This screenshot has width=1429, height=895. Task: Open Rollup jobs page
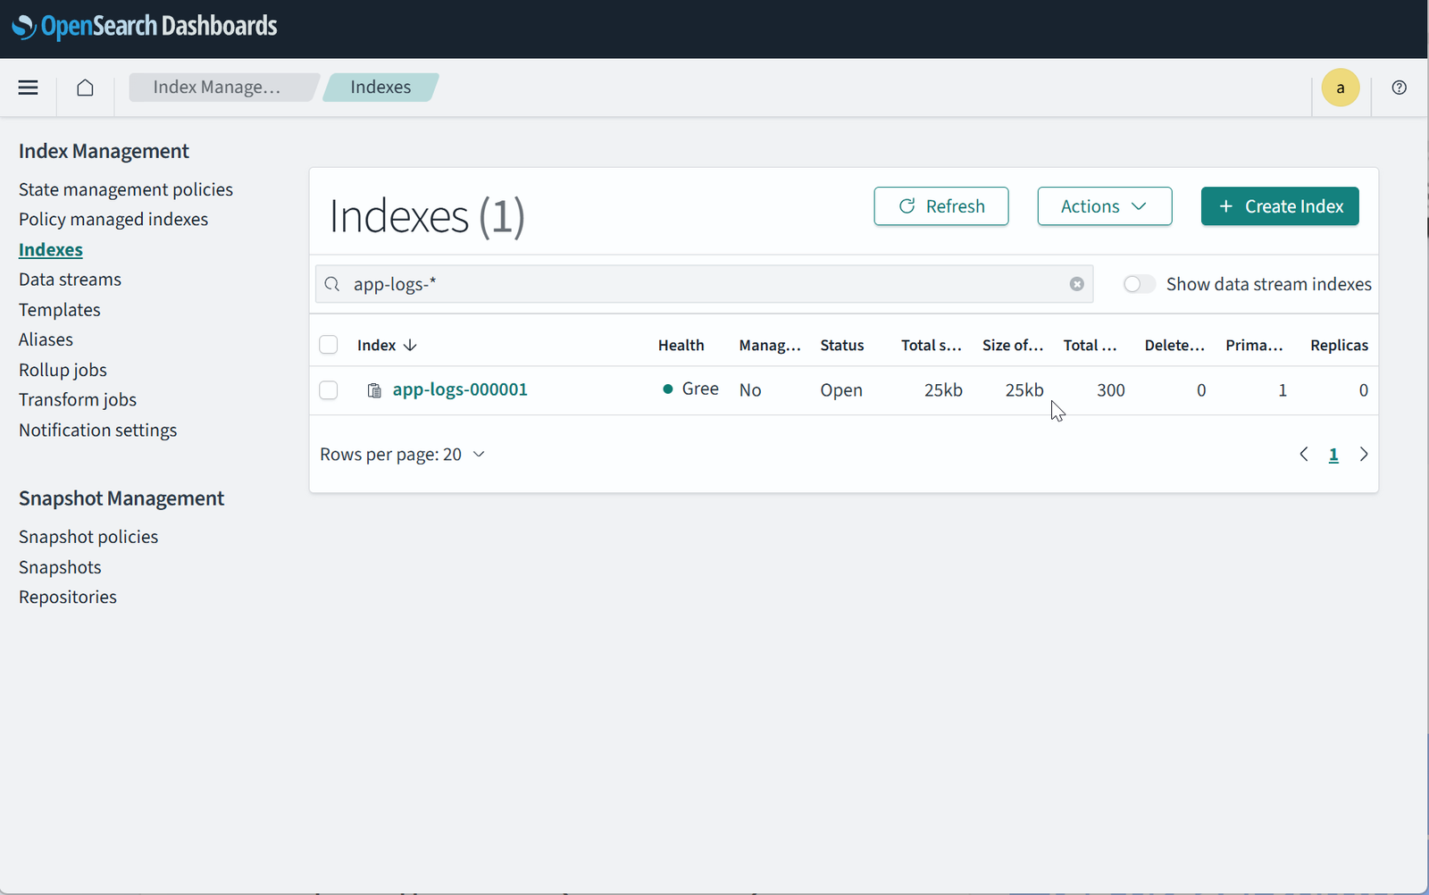pyautogui.click(x=63, y=370)
